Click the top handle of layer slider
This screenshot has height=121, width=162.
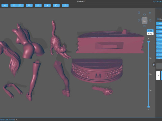tap(148, 42)
